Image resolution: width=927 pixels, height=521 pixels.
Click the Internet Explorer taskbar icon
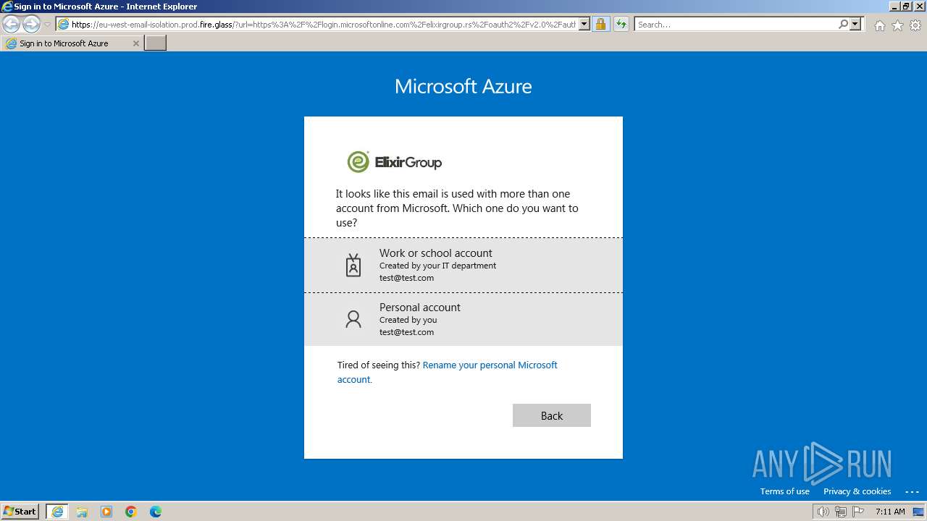click(57, 512)
